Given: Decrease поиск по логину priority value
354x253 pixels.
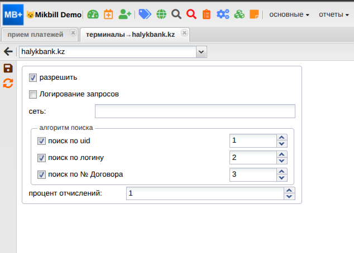Looking at the screenshot, I should (281, 160).
